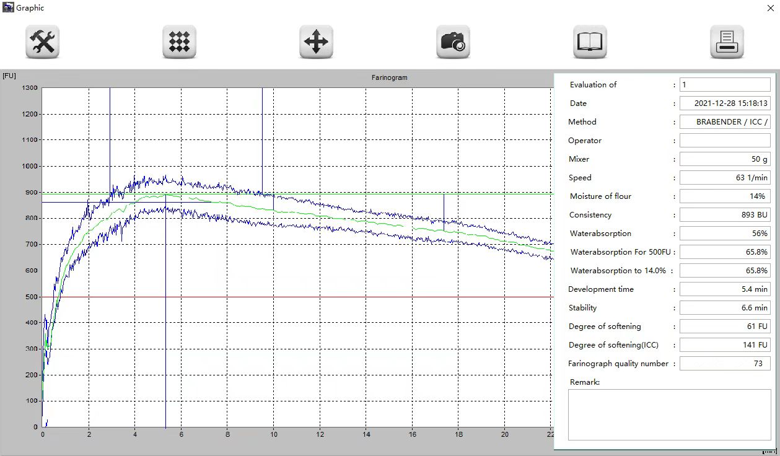Select the Date field value

[x=725, y=103]
